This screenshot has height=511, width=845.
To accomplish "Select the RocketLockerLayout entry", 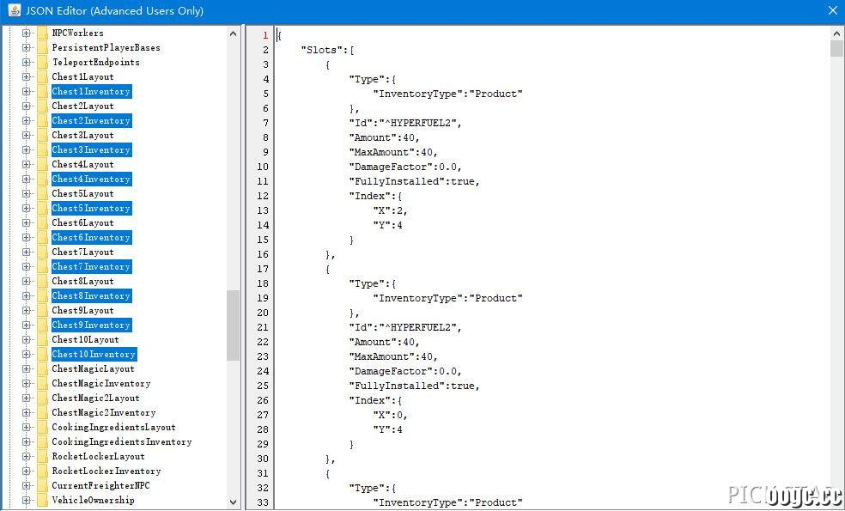I will point(98,457).
